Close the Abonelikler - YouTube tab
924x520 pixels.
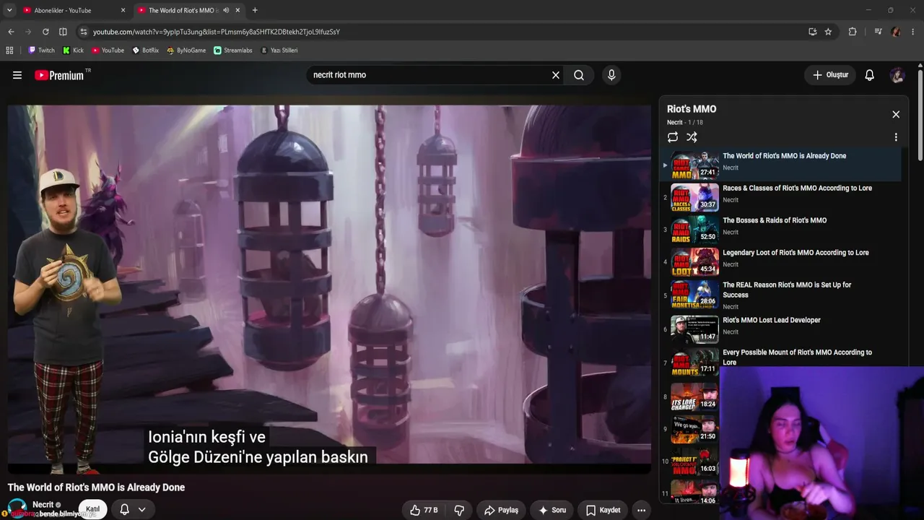[123, 10]
